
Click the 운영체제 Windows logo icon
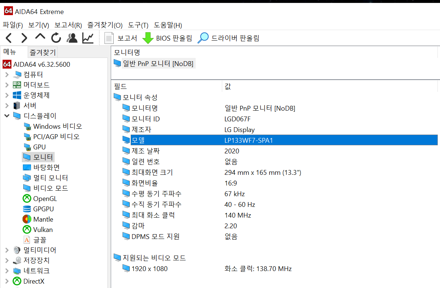17,95
